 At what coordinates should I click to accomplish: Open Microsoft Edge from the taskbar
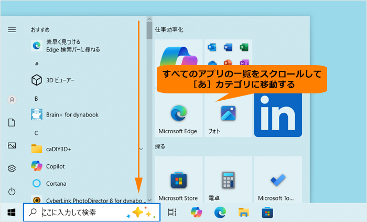(x=220, y=213)
